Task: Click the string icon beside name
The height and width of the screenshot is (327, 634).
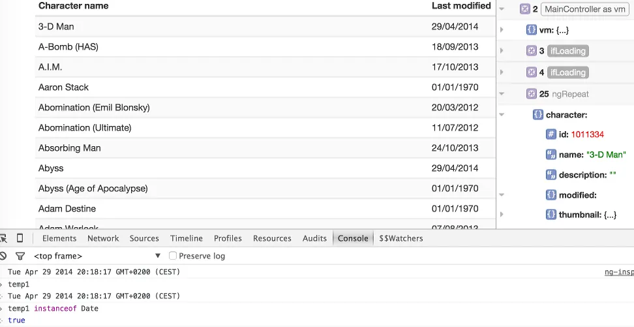Action: [x=551, y=155]
